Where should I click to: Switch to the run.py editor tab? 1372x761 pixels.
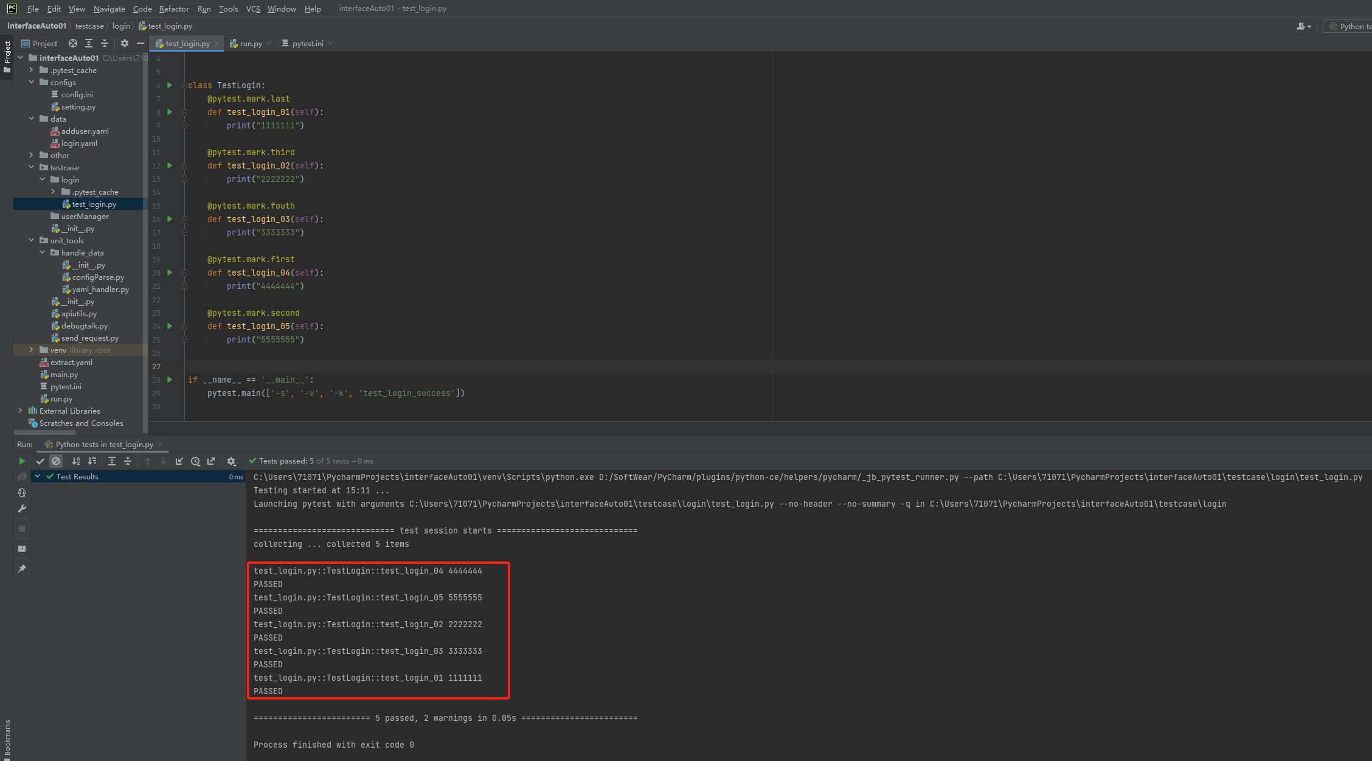click(x=251, y=44)
